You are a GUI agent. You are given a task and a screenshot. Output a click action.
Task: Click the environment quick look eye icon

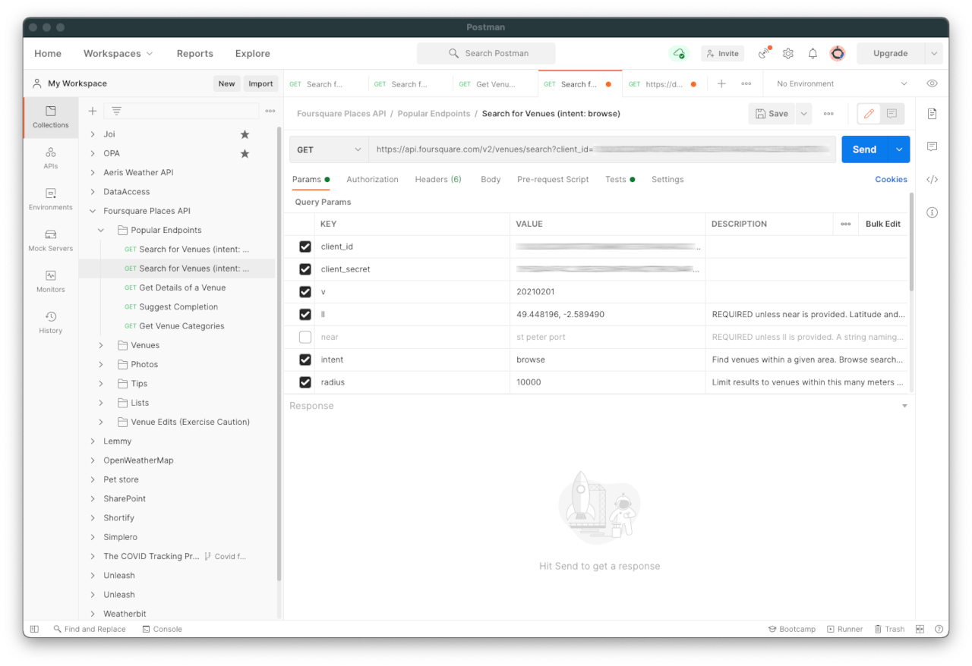pos(933,83)
